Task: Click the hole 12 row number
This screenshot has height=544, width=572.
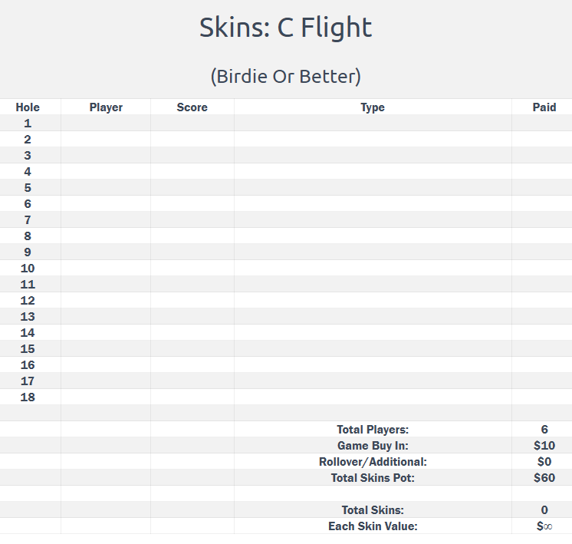Action: point(28,301)
